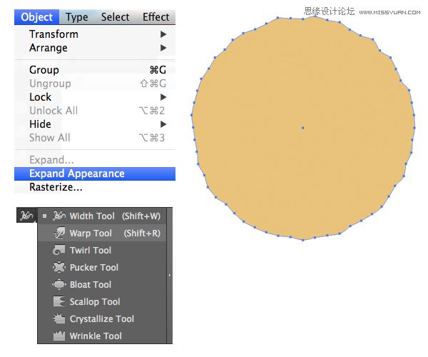Select the Warp Tool icon
The height and width of the screenshot is (357, 428).
coord(59,233)
